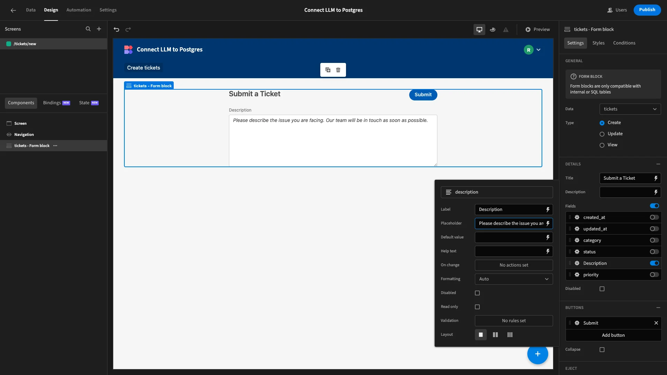Enable the category field toggle
Screen dimensions: 667x375
tap(654, 240)
